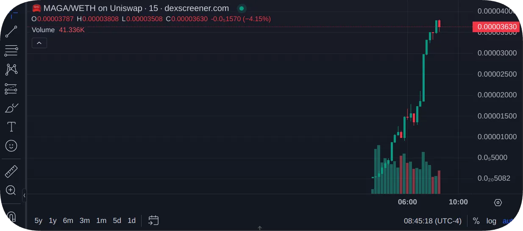Open the go to date calendar
Viewport: 523px width, 231px height.
pos(153,220)
